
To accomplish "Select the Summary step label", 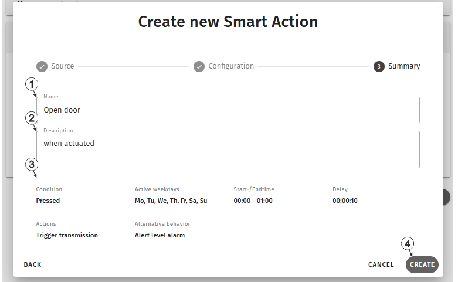I will click(x=404, y=66).
